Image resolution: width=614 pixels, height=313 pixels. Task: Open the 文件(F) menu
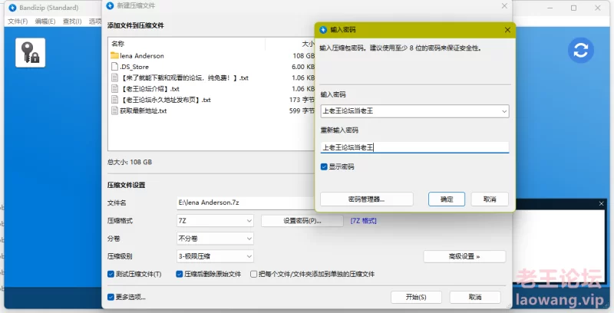click(x=18, y=21)
